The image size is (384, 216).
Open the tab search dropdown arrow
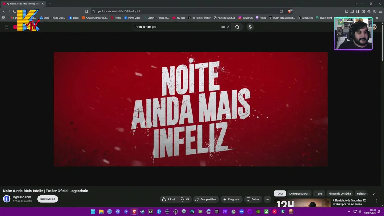(355, 4)
